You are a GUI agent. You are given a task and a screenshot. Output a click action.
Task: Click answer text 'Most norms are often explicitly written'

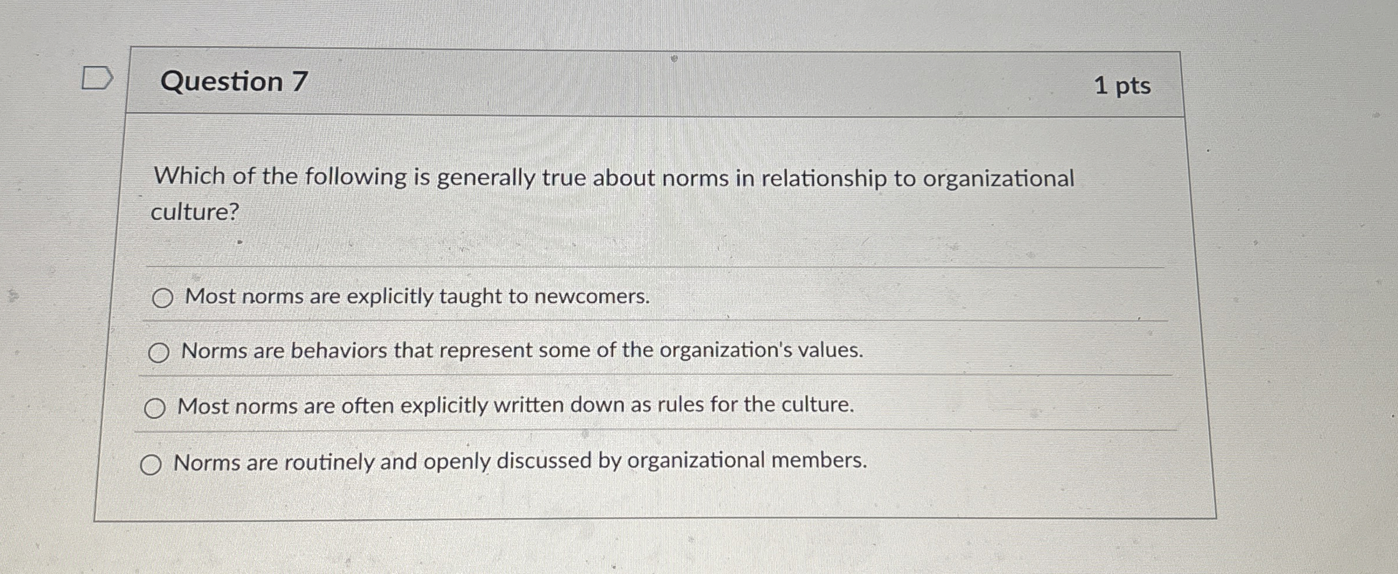pyautogui.click(x=516, y=405)
